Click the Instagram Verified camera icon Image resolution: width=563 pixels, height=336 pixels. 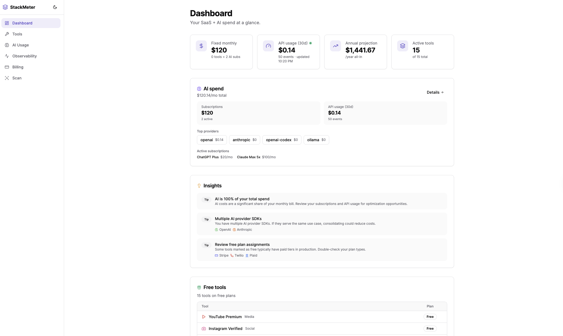click(x=204, y=329)
